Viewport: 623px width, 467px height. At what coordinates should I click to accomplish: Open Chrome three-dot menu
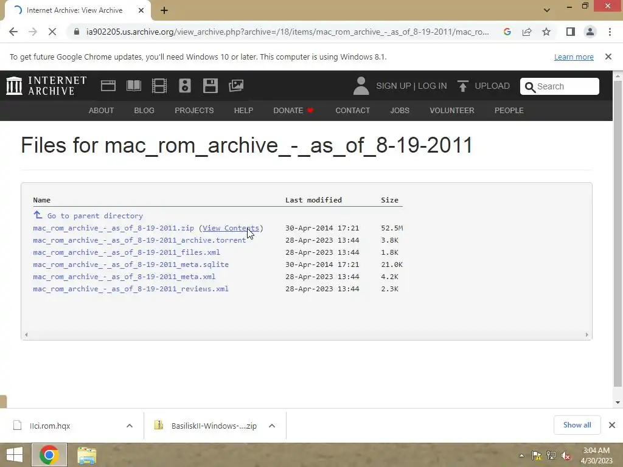pyautogui.click(x=610, y=32)
